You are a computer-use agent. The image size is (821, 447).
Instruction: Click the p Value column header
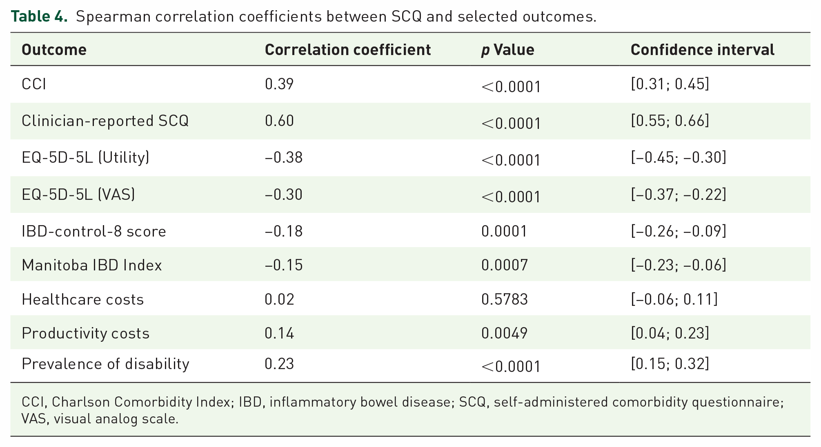click(508, 50)
